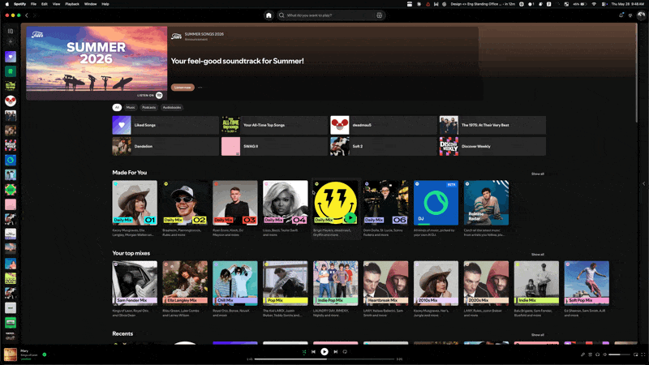
Task: Open the View menu
Action: (56, 4)
